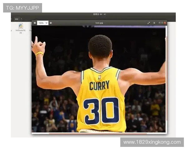This screenshot has height=150, width=187.
Task: Click the zoom out button in viewer header
Action: [x=35, y=23]
